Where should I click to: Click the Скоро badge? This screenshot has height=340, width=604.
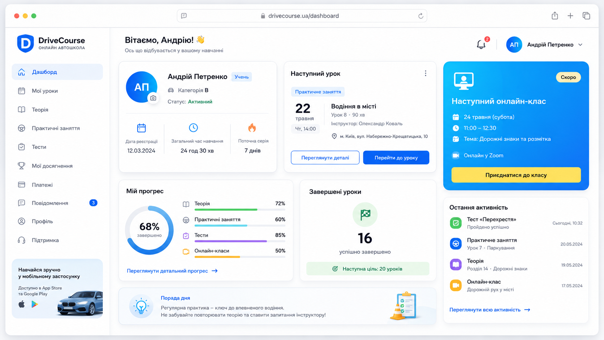click(568, 77)
